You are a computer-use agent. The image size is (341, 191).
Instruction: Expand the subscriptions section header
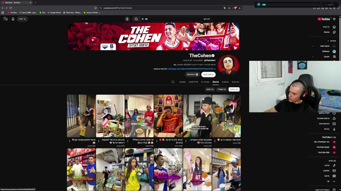[332, 41]
